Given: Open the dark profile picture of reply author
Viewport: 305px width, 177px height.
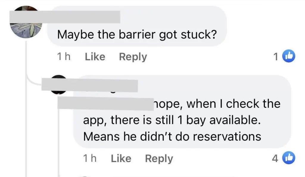Looking at the screenshot, I should tap(58, 84).
